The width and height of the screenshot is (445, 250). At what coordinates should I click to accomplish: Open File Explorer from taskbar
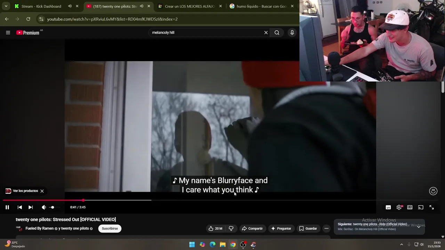(x=223, y=245)
